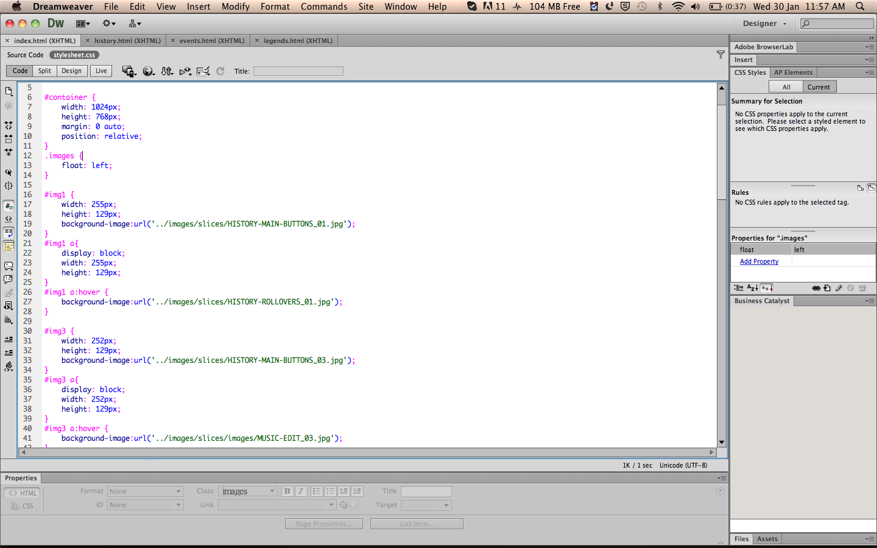Show All CSS rules mode
Screen dimensions: 877x548
click(x=786, y=87)
